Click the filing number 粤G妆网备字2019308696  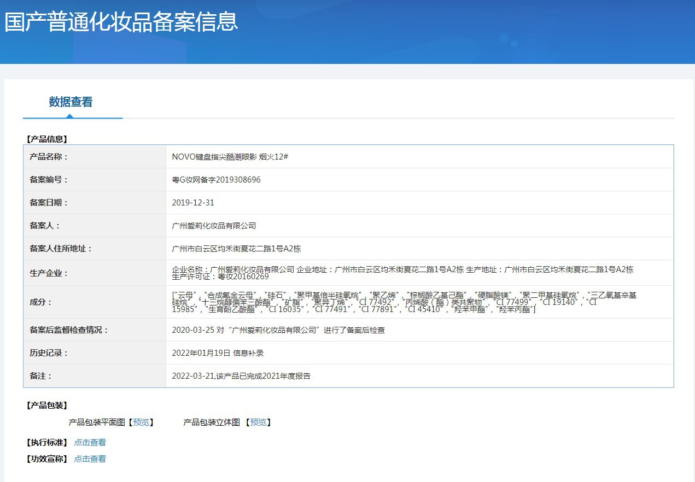pyautogui.click(x=216, y=180)
